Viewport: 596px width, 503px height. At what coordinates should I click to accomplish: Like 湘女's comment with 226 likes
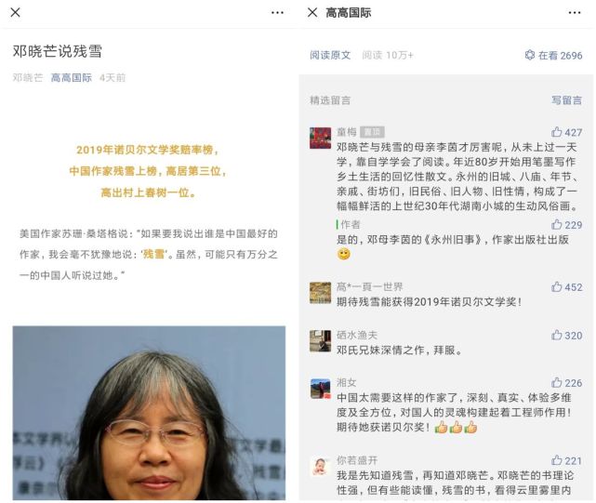(556, 382)
